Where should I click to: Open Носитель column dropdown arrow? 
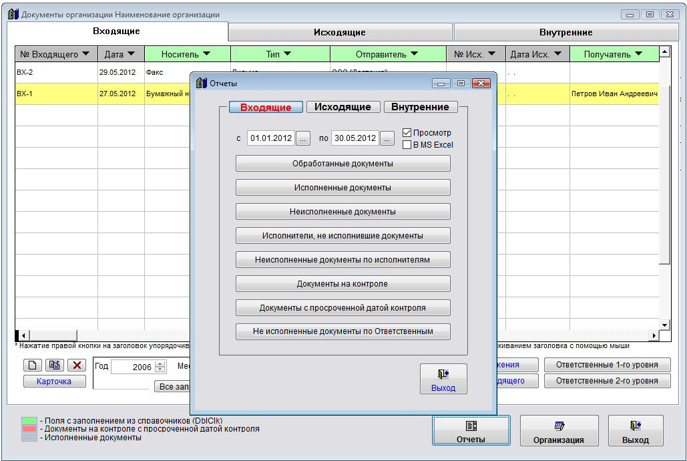206,53
